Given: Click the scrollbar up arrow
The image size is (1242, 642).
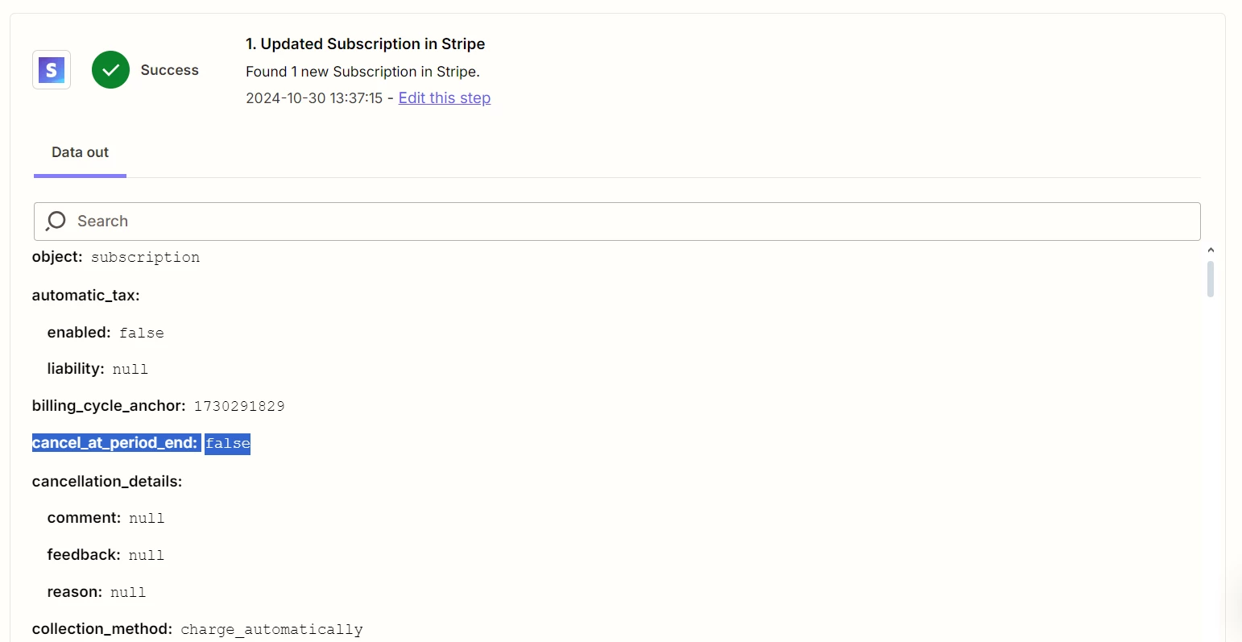Looking at the screenshot, I should coord(1210,251).
